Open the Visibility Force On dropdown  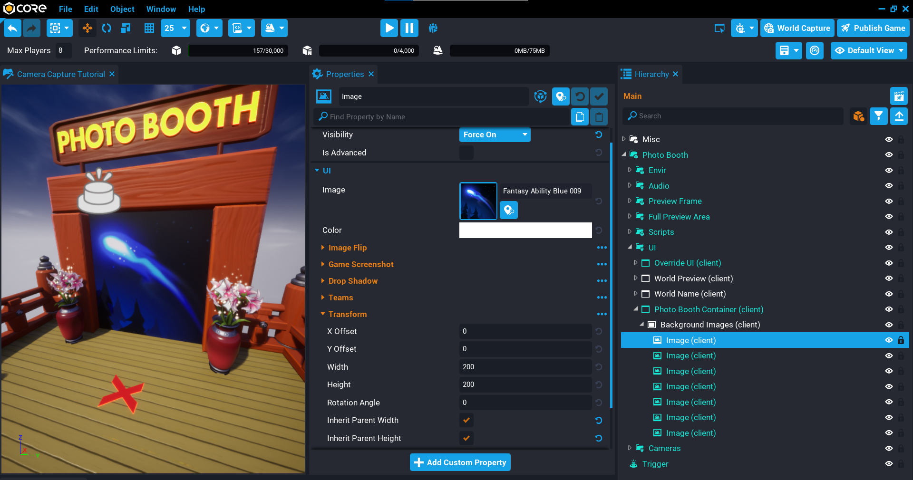click(495, 134)
